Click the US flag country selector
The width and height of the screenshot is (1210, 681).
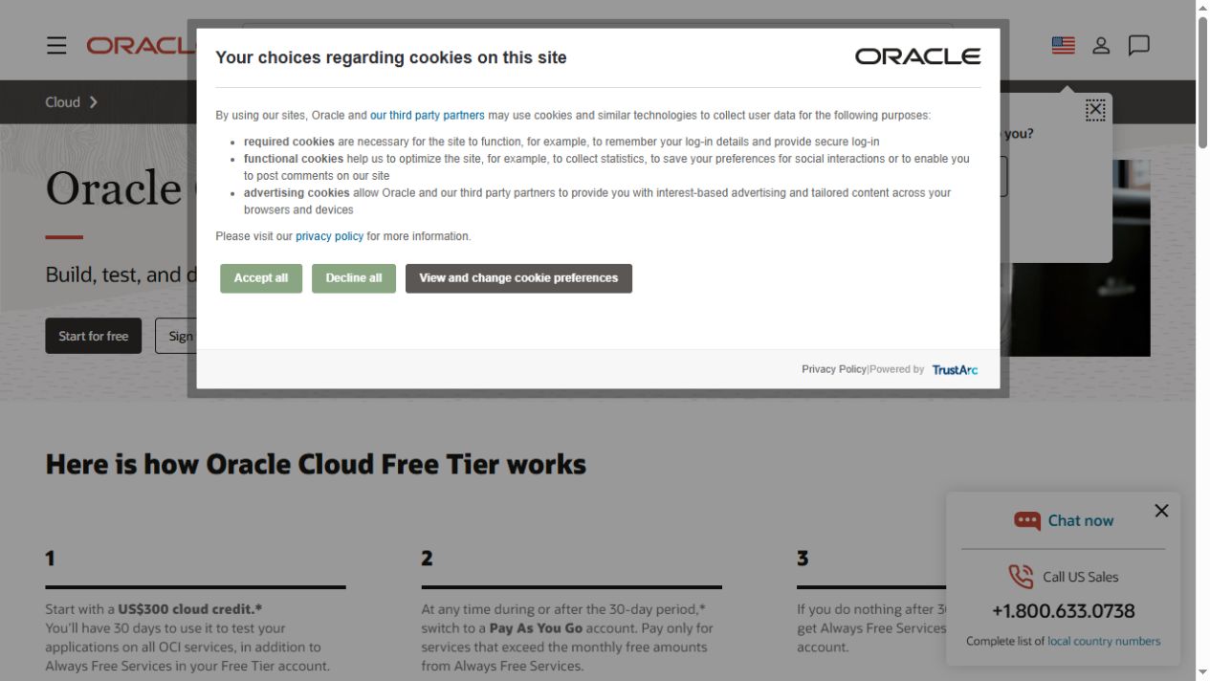click(x=1063, y=45)
